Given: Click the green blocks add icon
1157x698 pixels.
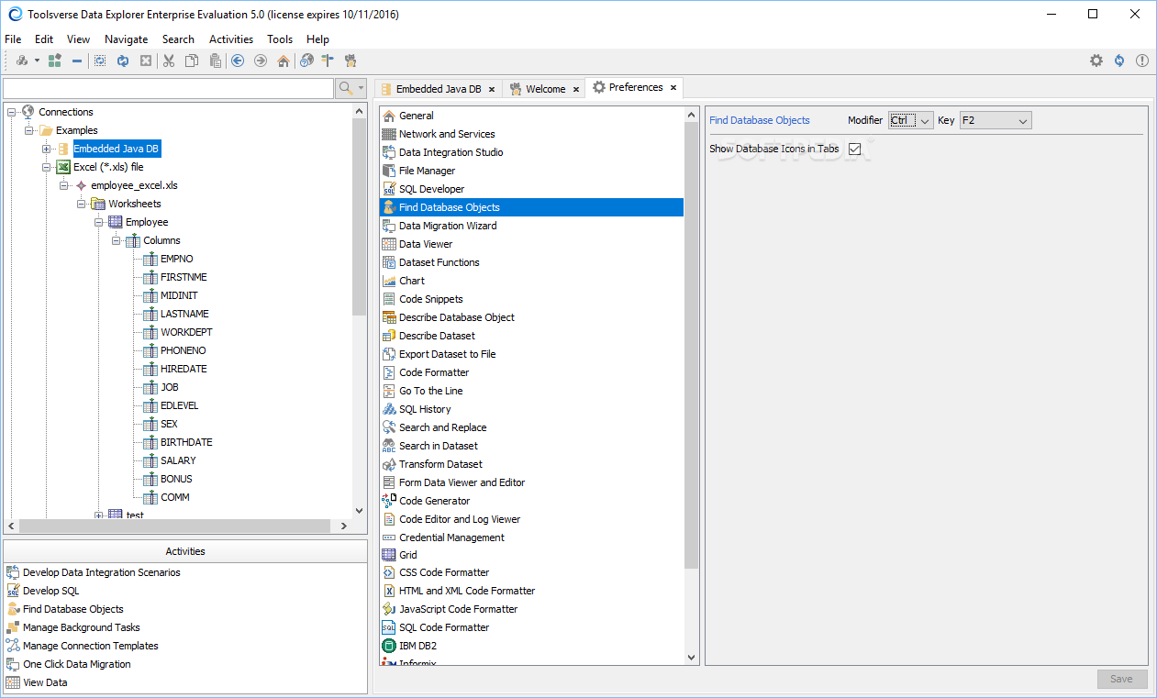Looking at the screenshot, I should [x=54, y=61].
